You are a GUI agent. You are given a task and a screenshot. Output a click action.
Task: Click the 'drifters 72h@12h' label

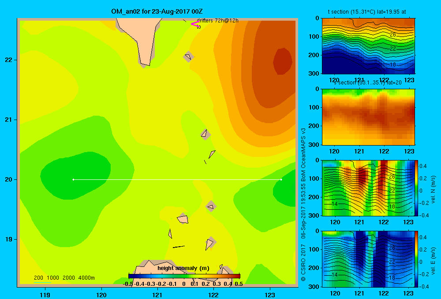[x=217, y=21]
